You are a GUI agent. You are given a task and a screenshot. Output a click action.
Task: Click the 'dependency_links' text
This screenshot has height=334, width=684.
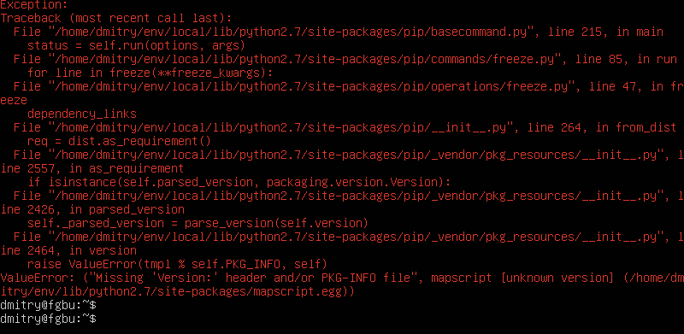[x=81, y=114]
